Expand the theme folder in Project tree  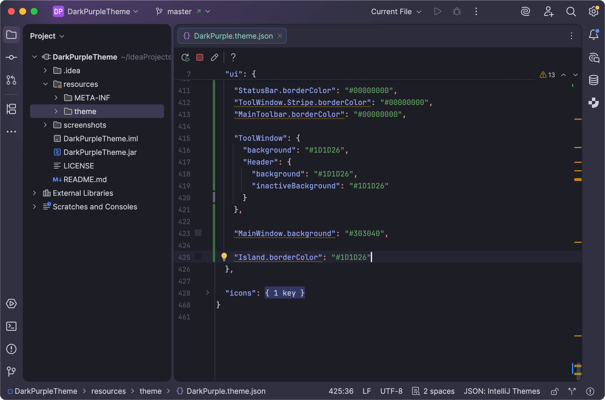point(56,111)
